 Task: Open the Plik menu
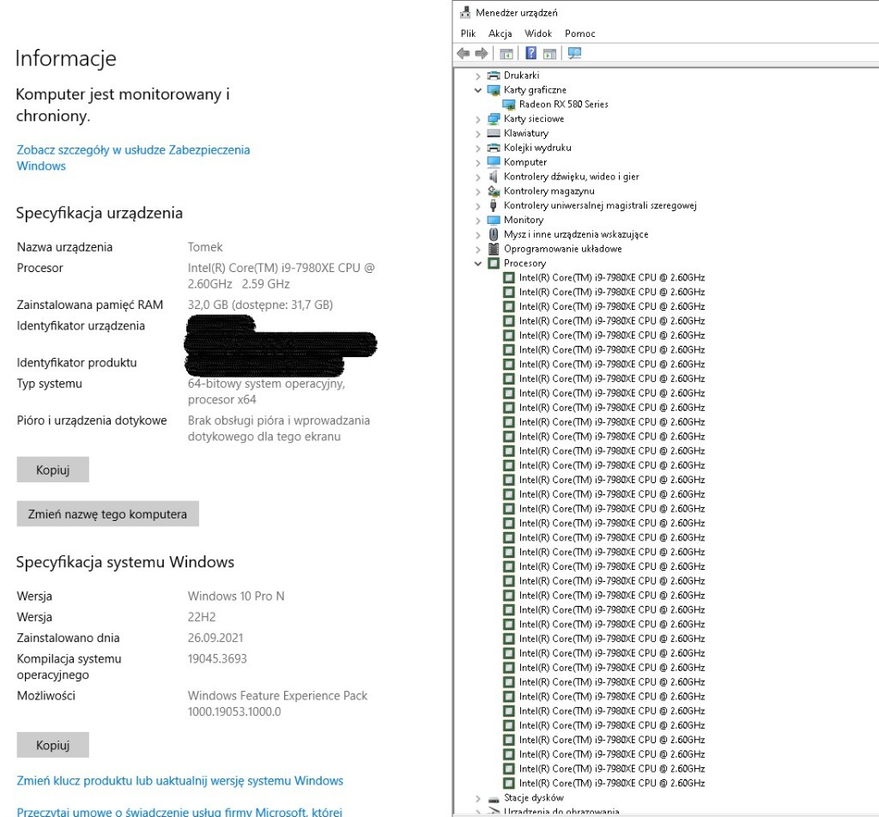(468, 33)
